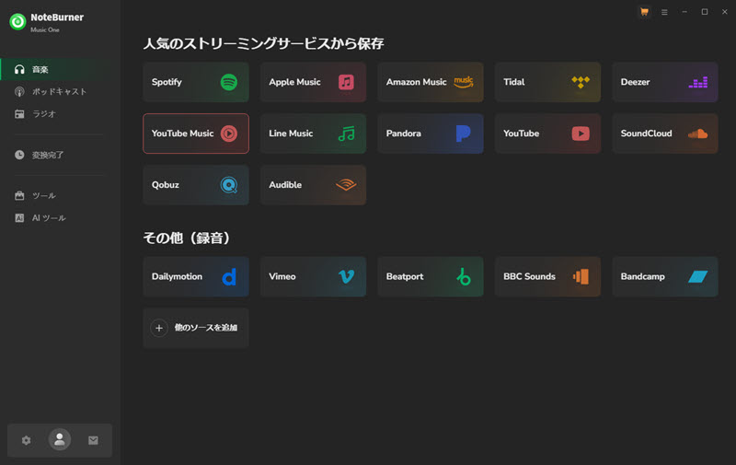Select the Apple Music card
The width and height of the screenshot is (736, 465).
pos(313,82)
